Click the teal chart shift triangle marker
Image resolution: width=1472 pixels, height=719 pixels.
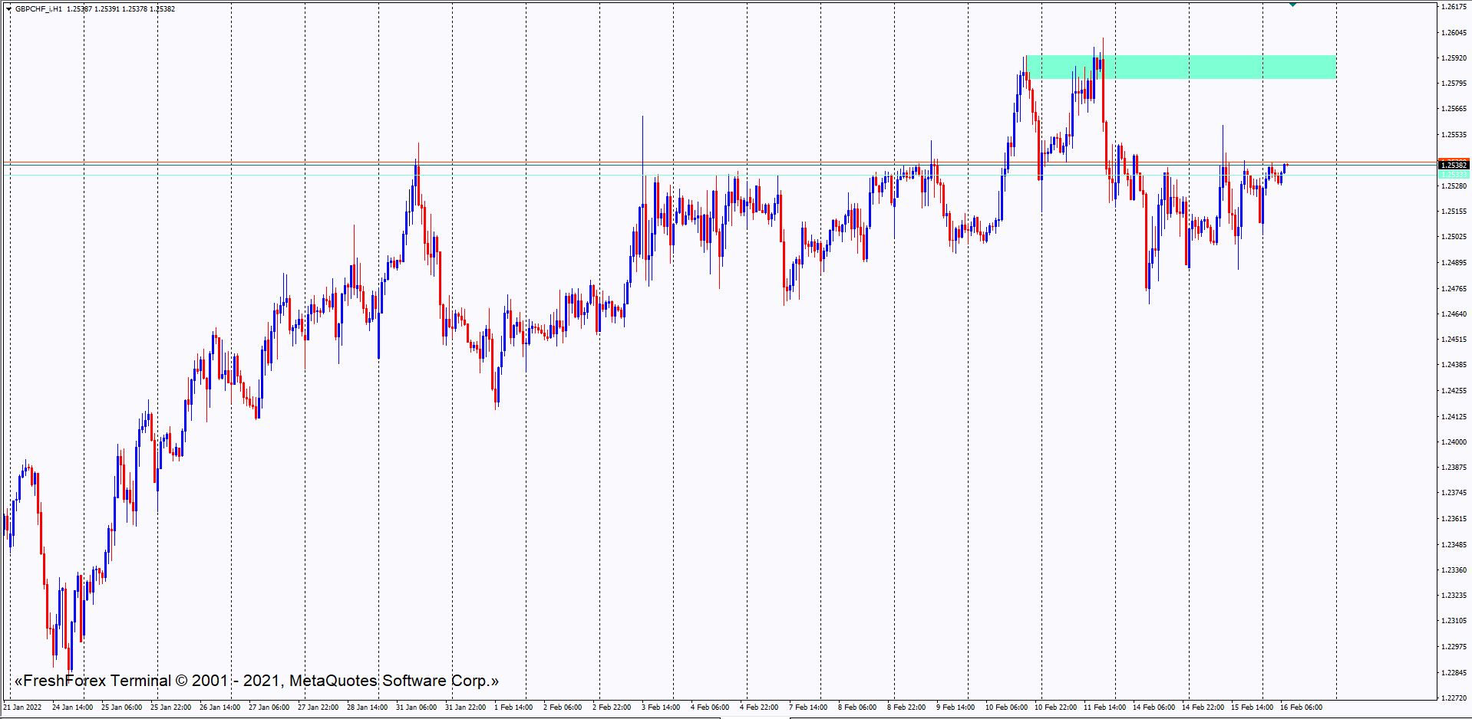pos(1292,5)
